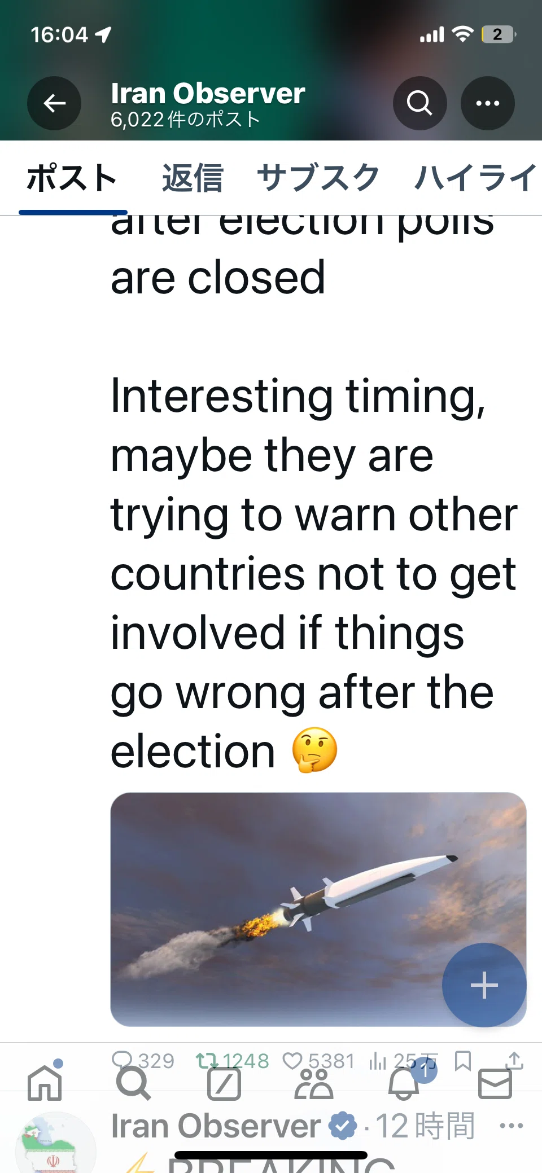Switch to サブスク tab
This screenshot has width=542, height=1173.
318,178
